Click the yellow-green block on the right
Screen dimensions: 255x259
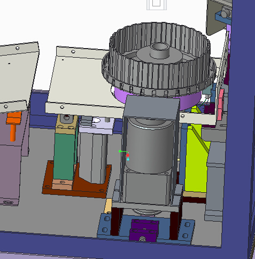196,160
